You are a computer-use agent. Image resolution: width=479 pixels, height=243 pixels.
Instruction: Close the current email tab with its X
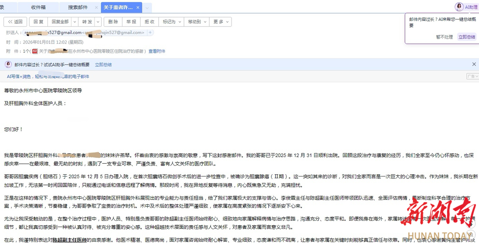click(x=138, y=8)
